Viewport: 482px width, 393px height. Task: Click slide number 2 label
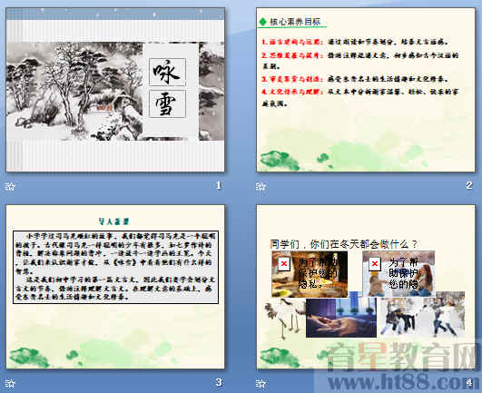click(468, 185)
